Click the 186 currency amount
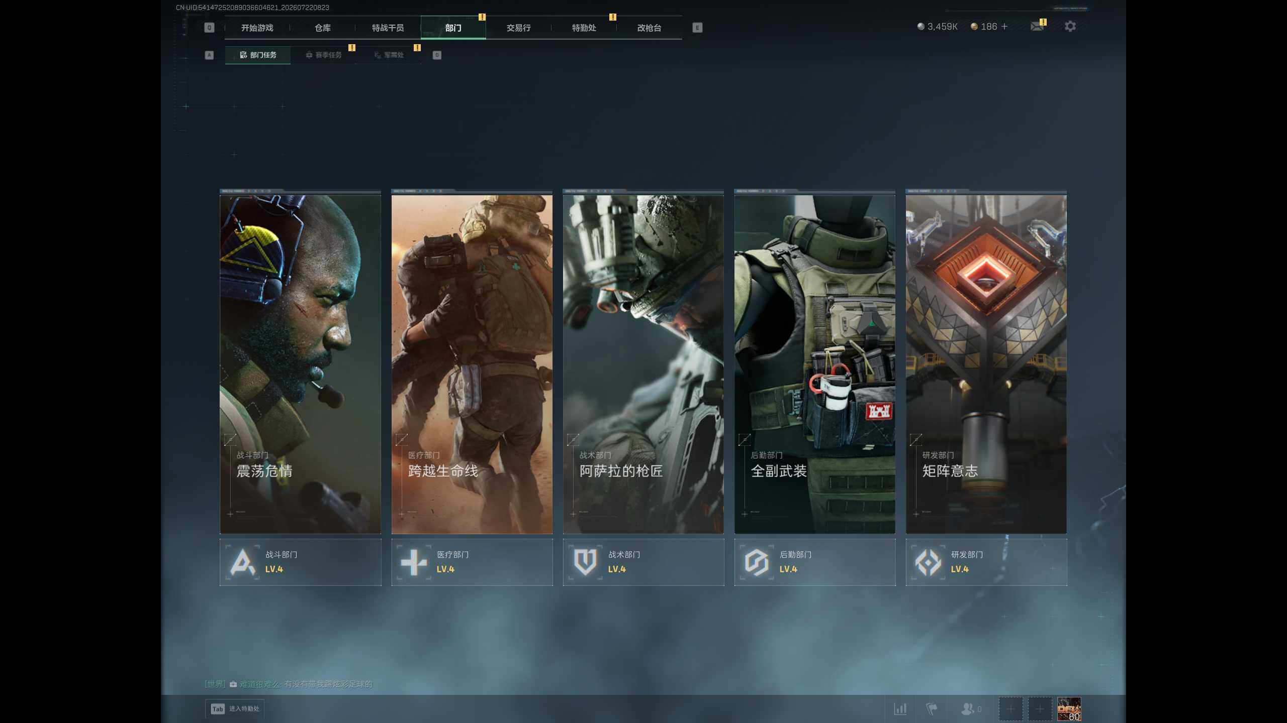1287x723 pixels. point(988,26)
